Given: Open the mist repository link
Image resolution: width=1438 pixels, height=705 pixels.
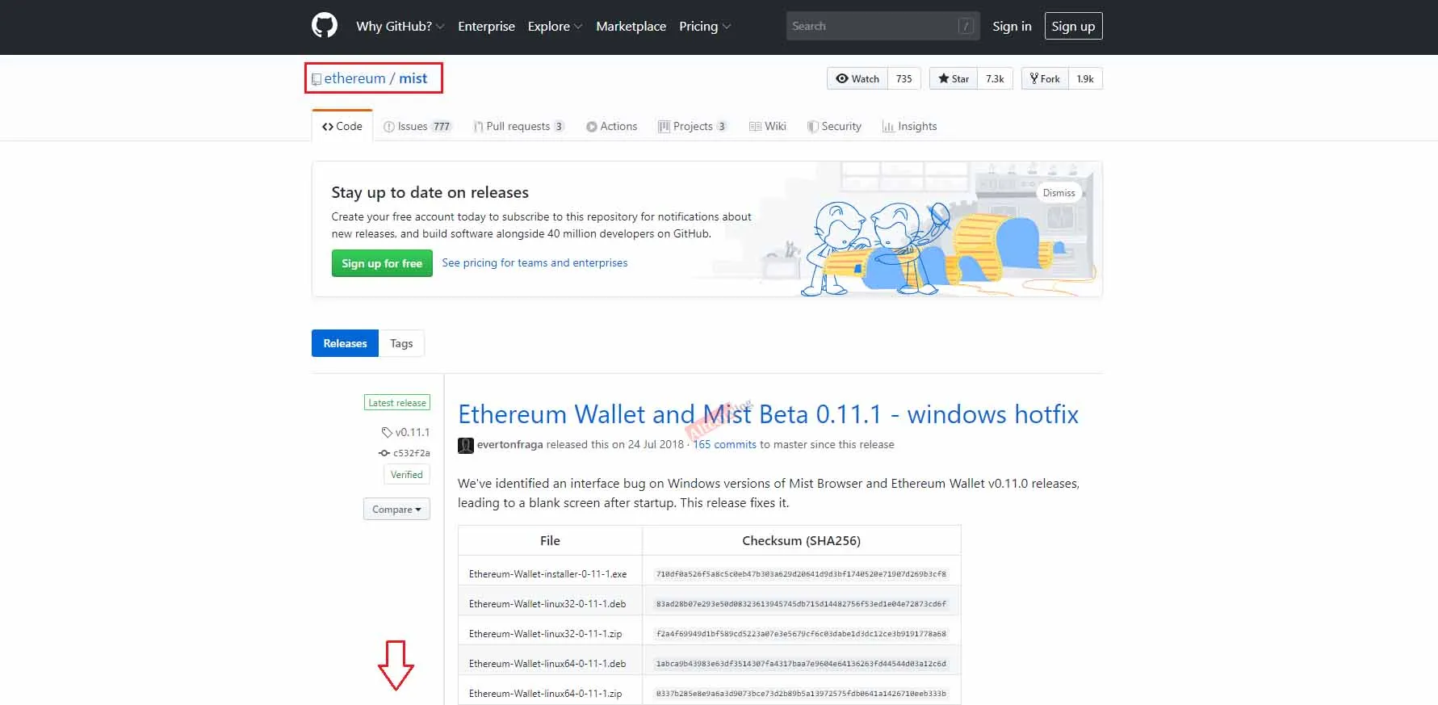Looking at the screenshot, I should coord(413,78).
